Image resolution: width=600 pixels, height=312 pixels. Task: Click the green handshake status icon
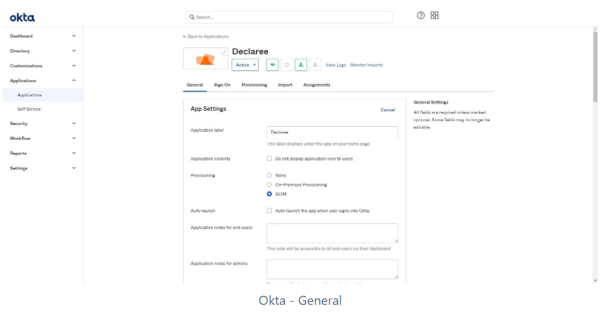(x=272, y=65)
